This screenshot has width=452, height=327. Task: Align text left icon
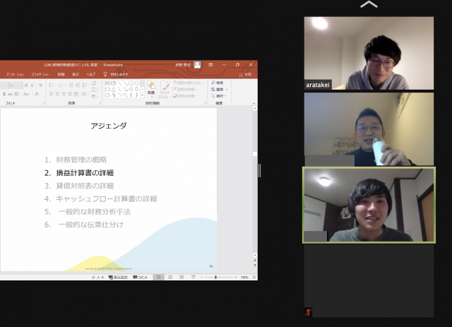tap(52, 94)
